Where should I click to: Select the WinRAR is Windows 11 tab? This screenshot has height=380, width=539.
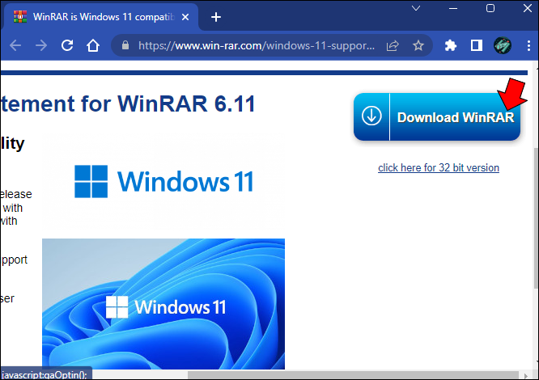tap(100, 17)
